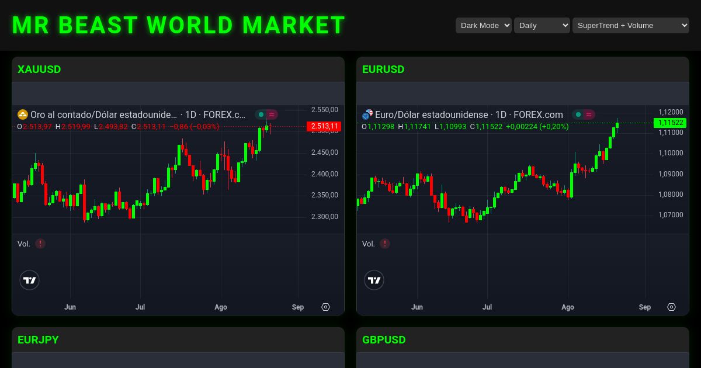Click the volume warning icon on XAUUSD chart
The image size is (701, 368).
click(40, 244)
